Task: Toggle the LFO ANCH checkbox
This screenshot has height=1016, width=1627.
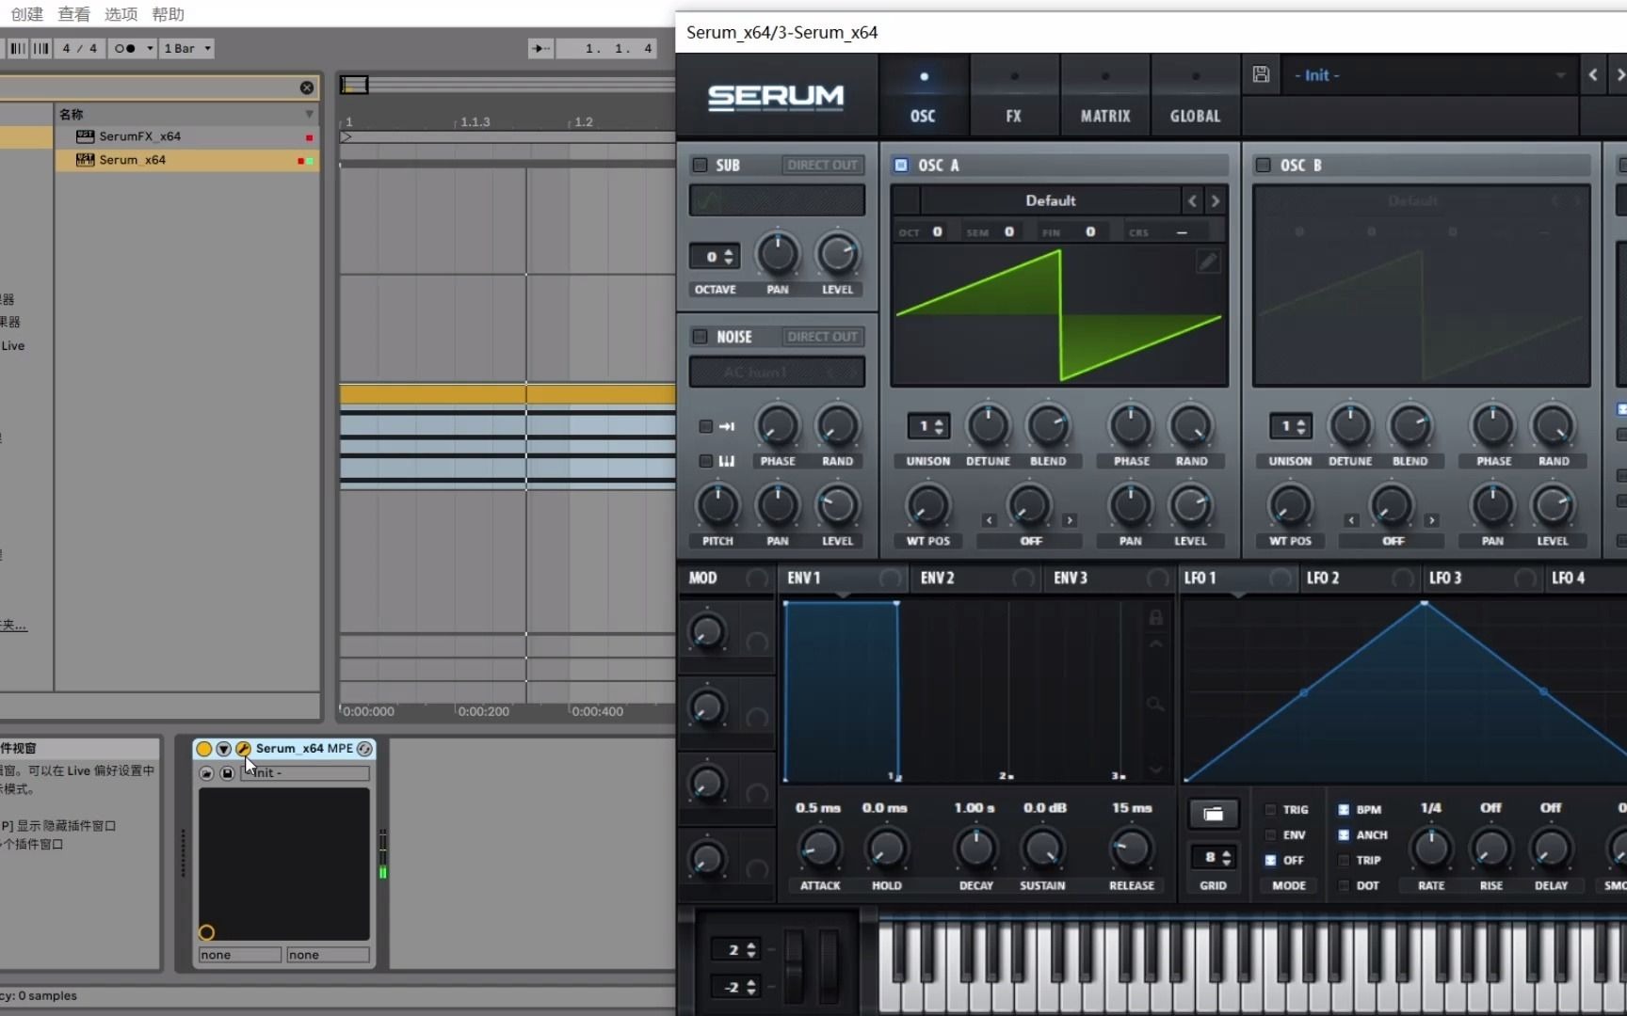Action: [x=1344, y=834]
